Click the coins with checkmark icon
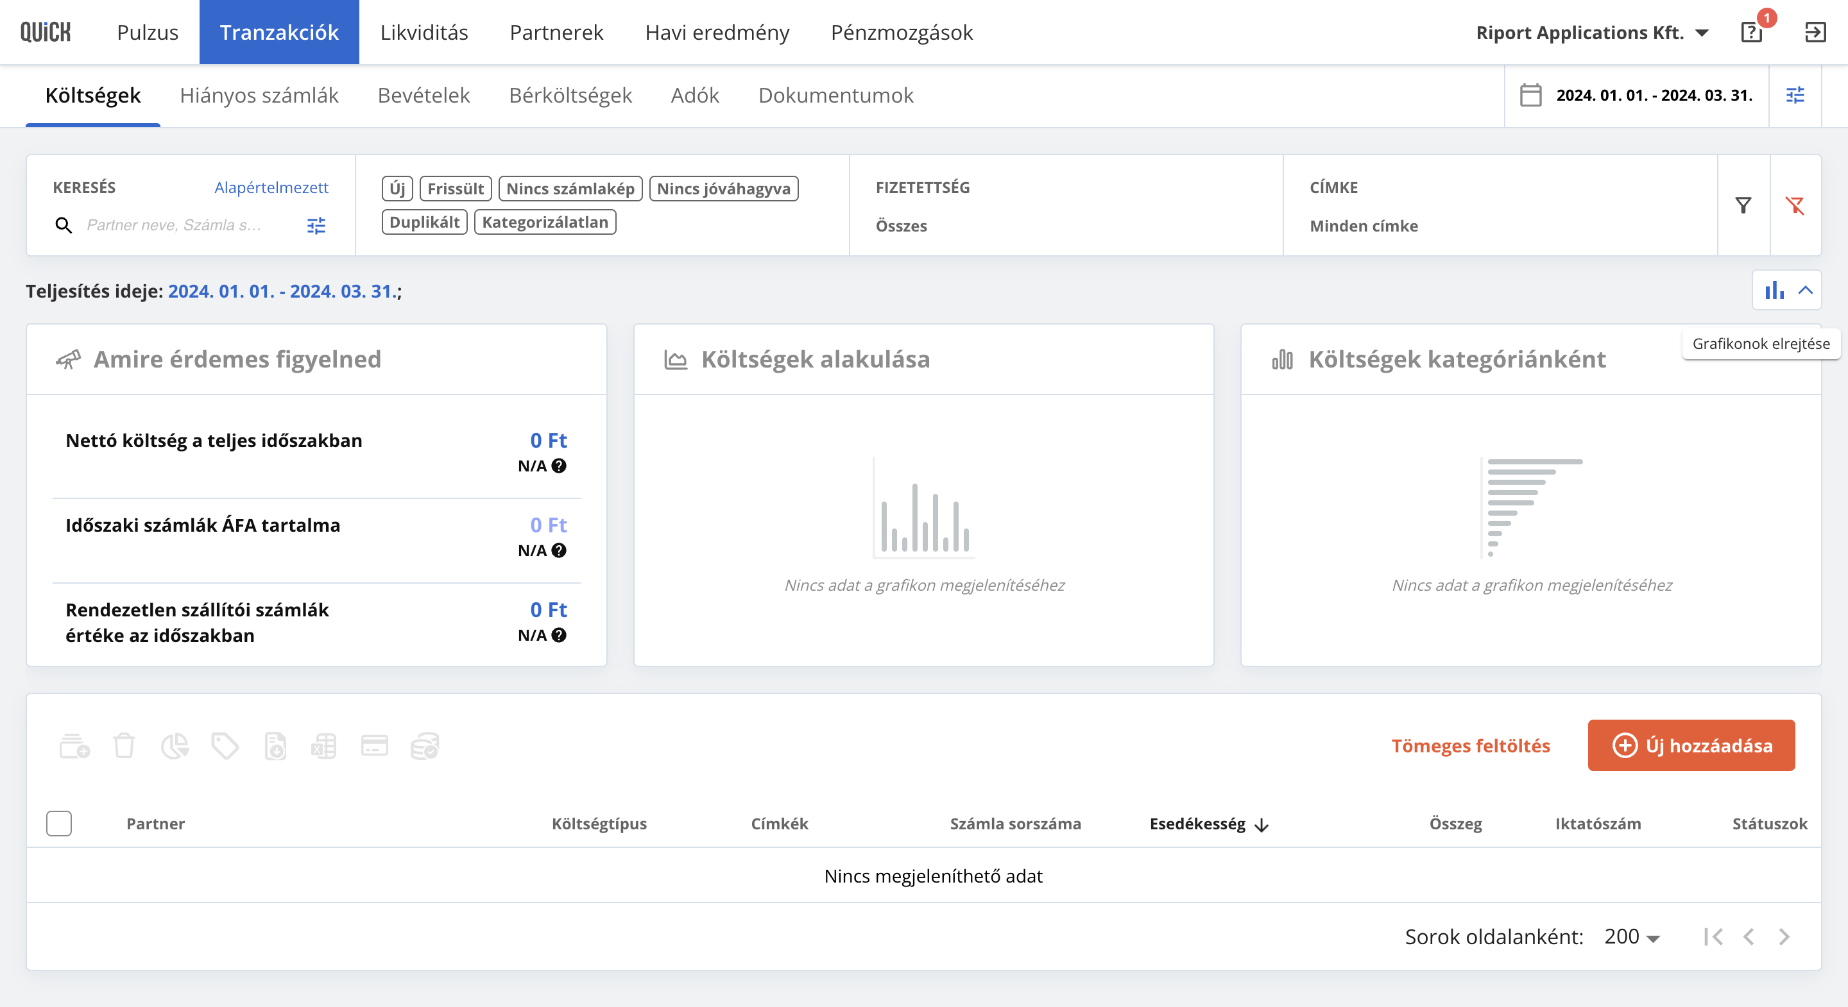 pyautogui.click(x=425, y=746)
